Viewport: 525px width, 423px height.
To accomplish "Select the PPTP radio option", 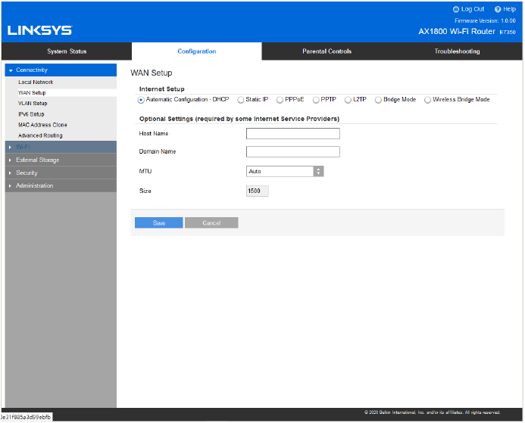I will [x=316, y=99].
